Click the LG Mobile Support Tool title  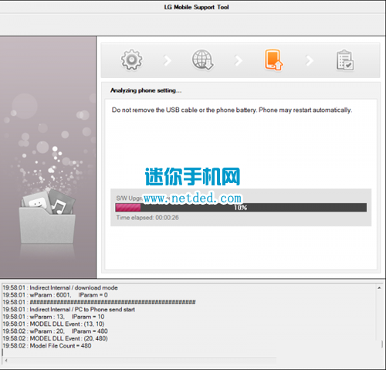tap(197, 7)
